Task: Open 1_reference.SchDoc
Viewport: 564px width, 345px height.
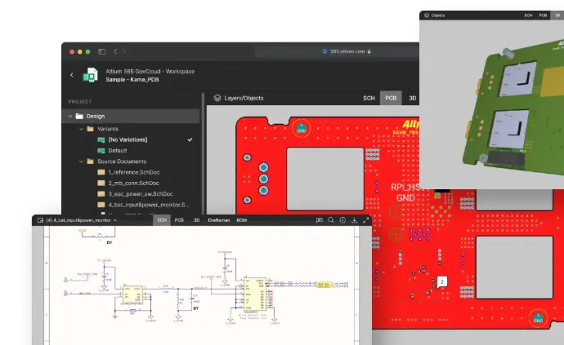Action: point(134,172)
